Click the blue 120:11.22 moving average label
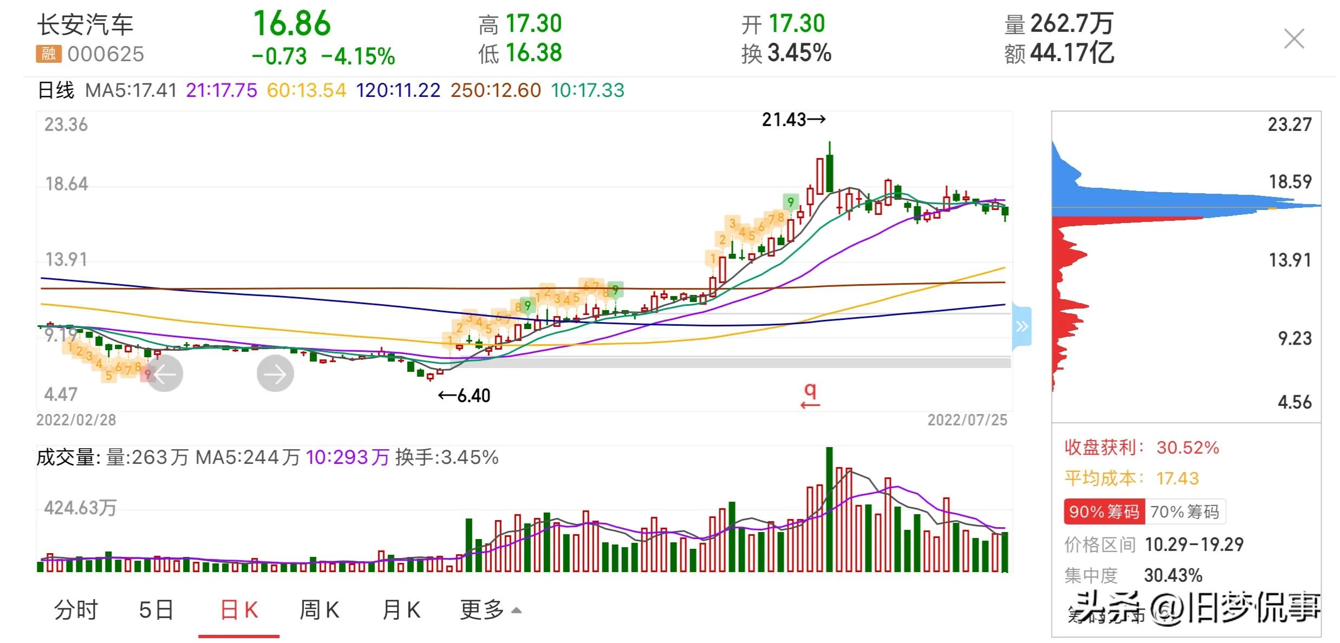Image resolution: width=1340 pixels, height=643 pixels. [398, 90]
